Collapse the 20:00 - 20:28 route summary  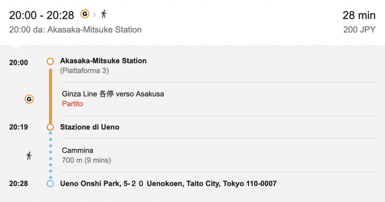[x=192, y=22]
